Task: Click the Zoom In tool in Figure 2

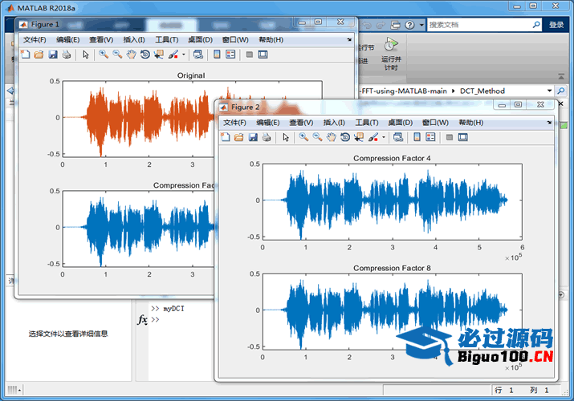Action: (x=303, y=137)
